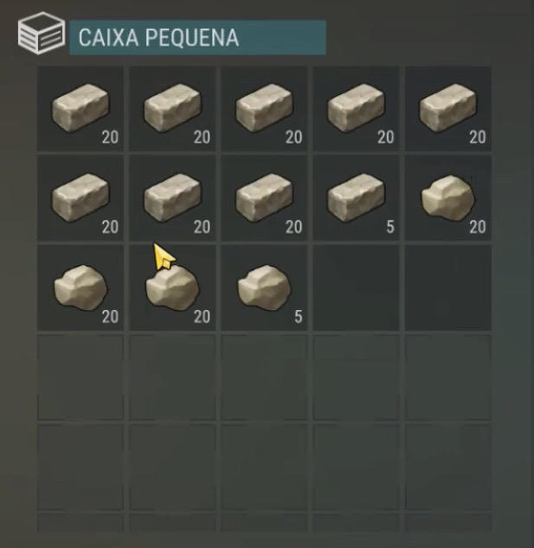The image size is (534, 548).
Task: Tap fourth stone brick stack in top row
Action: coord(356,109)
